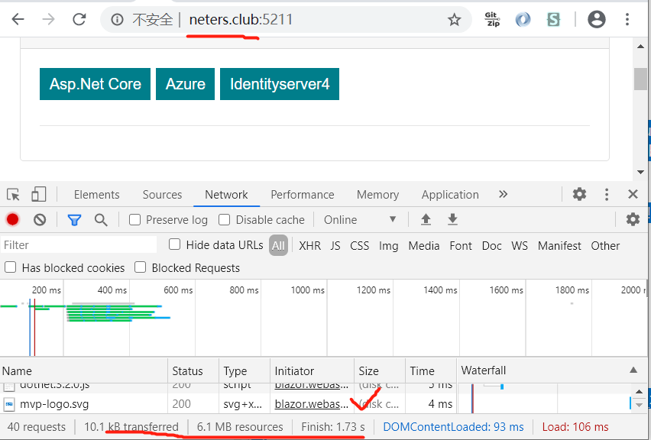Filter requests by Img

tap(389, 246)
